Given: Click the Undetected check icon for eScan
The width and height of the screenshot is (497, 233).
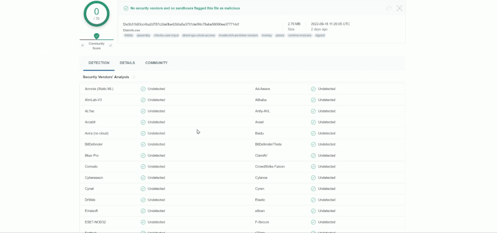Looking at the screenshot, I should coord(313,211).
